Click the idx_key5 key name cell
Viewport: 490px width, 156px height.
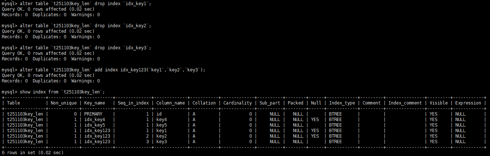click(x=95, y=125)
